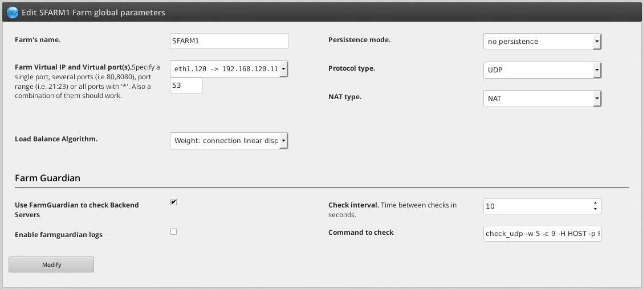Click the Command to check label
The width and height of the screenshot is (643, 289).
pyautogui.click(x=361, y=233)
